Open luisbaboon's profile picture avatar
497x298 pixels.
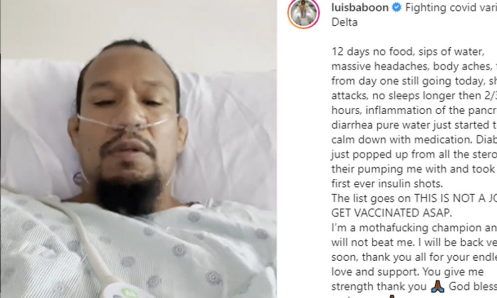click(x=303, y=13)
